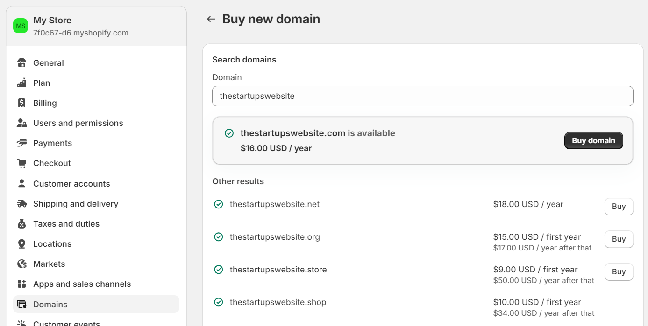Click the Taxes and duties money bag icon
The image size is (648, 326).
[21, 223]
